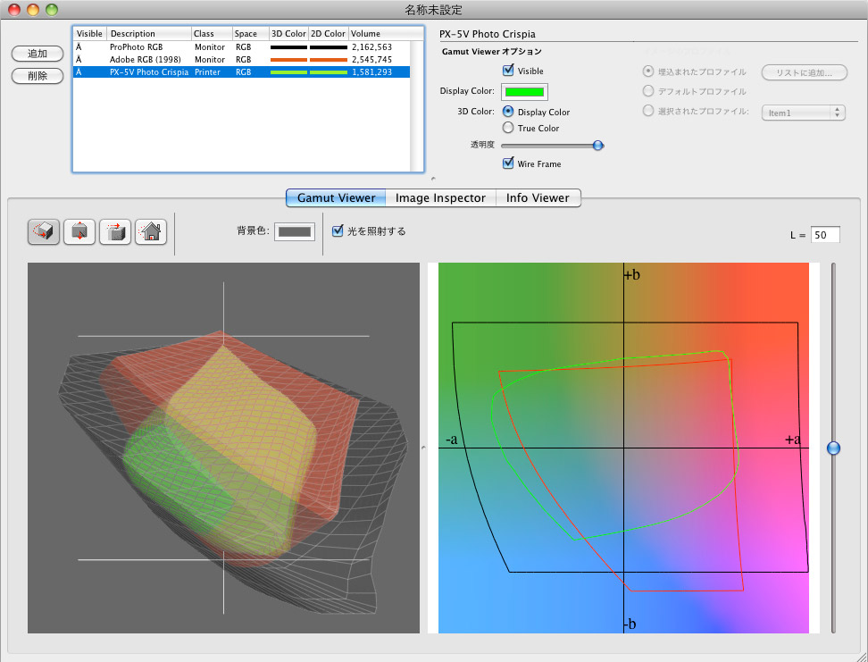Image resolution: width=868 pixels, height=662 pixels.
Task: Click the volume value 2,162,563
Action: [x=372, y=47]
